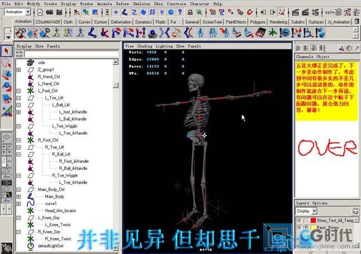The width and height of the screenshot is (361, 254).
Task: Activate the Rotate tool sphere icon
Action: click(7, 87)
